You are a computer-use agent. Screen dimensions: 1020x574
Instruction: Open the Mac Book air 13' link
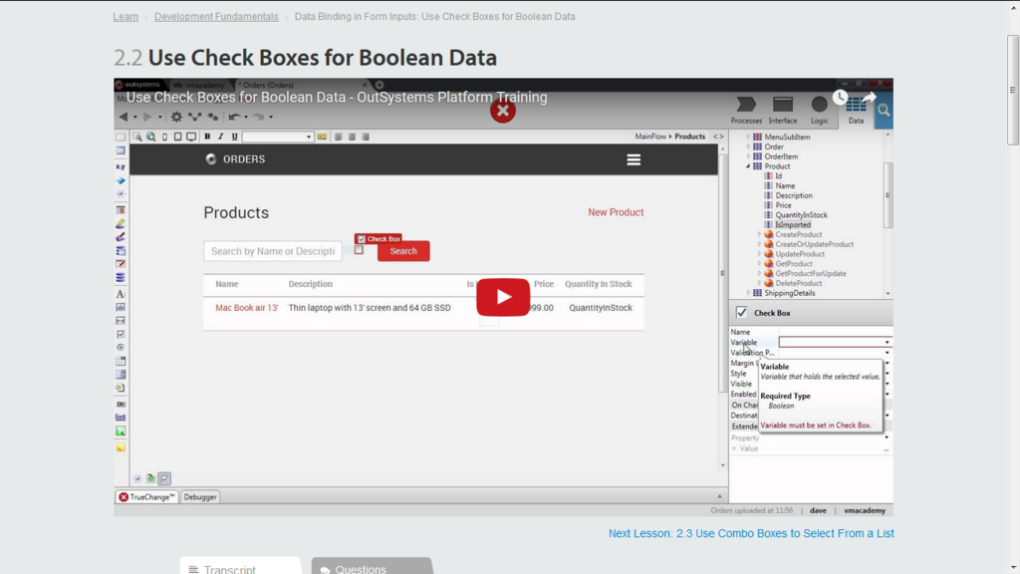click(247, 308)
